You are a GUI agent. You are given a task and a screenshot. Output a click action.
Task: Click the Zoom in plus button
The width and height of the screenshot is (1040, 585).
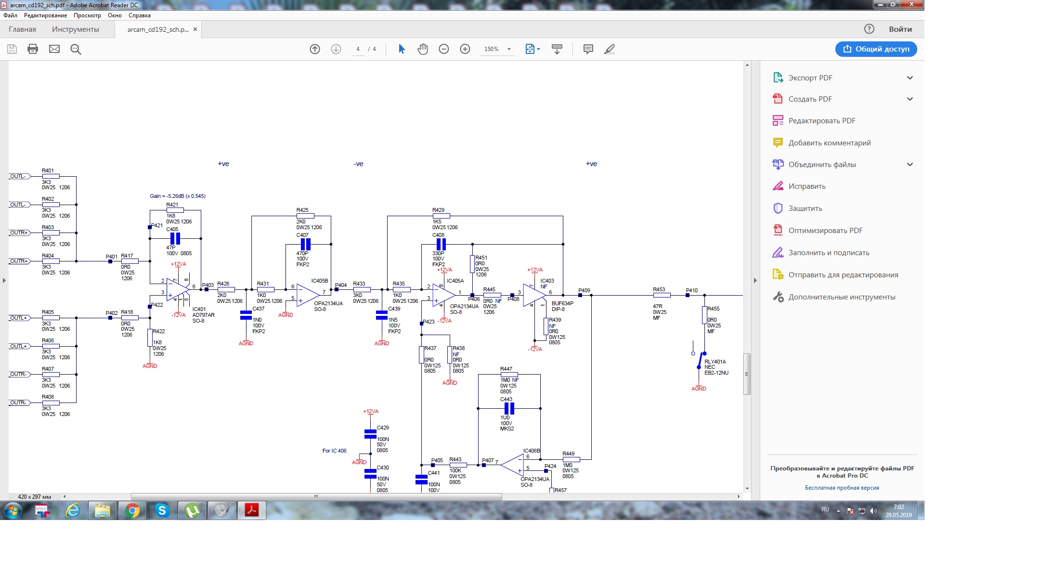click(465, 49)
